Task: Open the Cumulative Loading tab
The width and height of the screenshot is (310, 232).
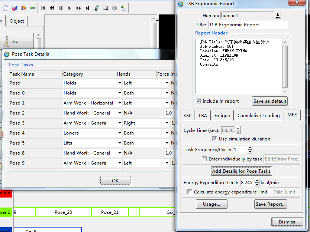Action: [258, 116]
